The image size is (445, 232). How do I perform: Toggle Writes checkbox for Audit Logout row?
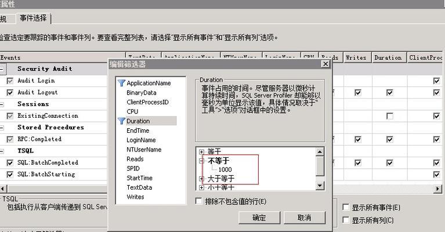click(358, 93)
